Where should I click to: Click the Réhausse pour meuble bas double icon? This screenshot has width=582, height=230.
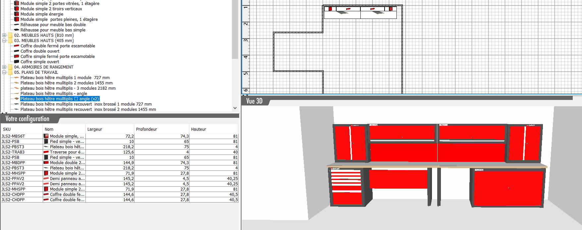(17, 24)
